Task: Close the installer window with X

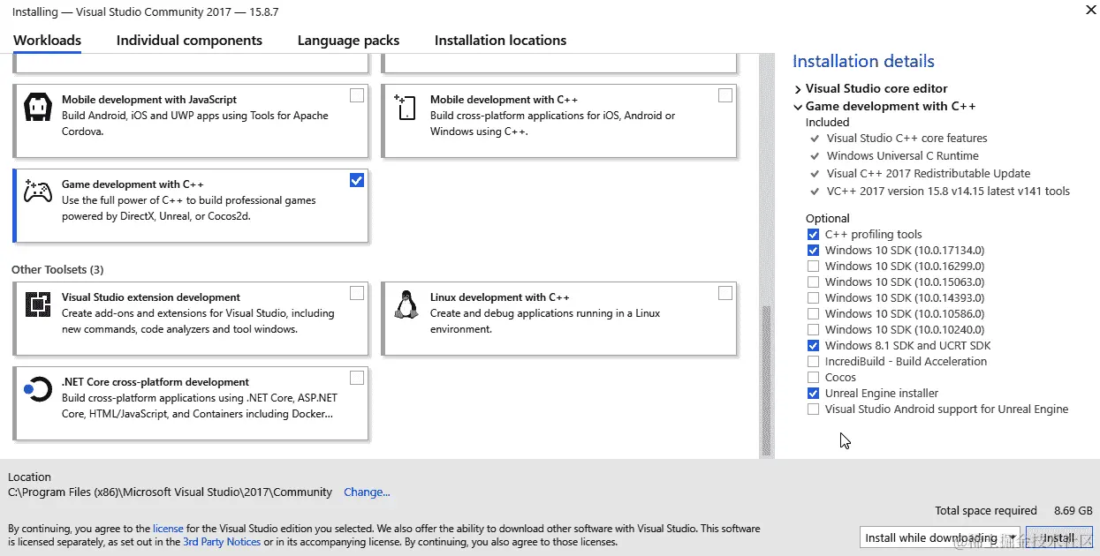Action: pos(1091,10)
